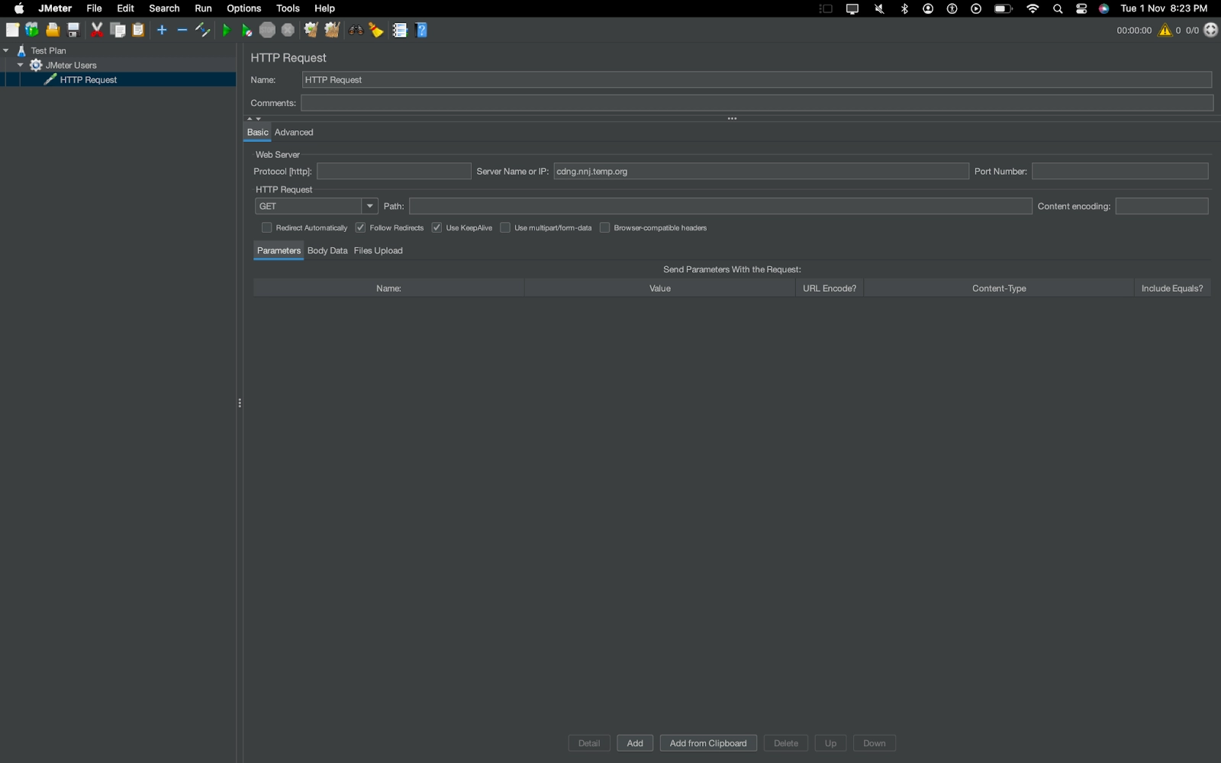Image resolution: width=1221 pixels, height=763 pixels.
Task: Collapse the JMeter Users node arrow
Action: [21, 65]
